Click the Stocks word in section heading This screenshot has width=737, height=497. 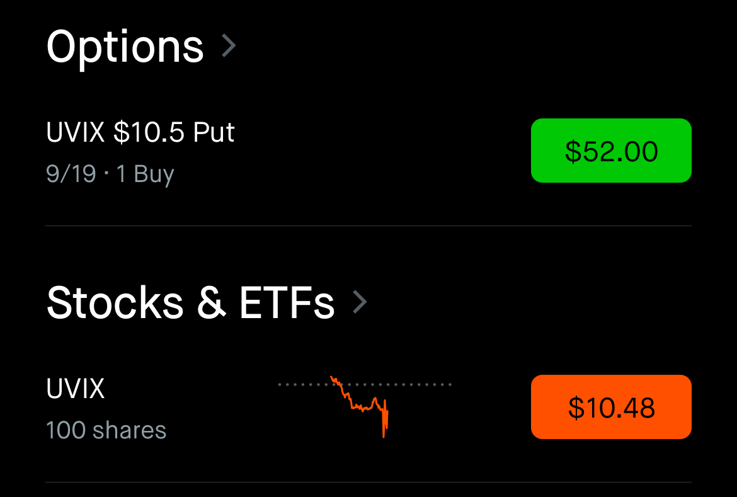115,302
